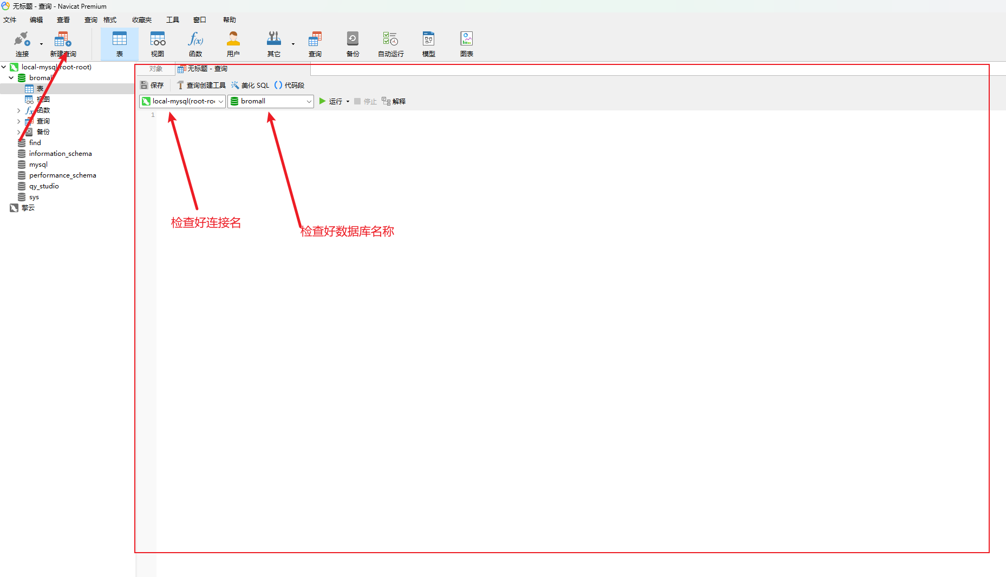This screenshot has height=577, width=1006.
Task: Select the find database
Action: [x=35, y=143]
